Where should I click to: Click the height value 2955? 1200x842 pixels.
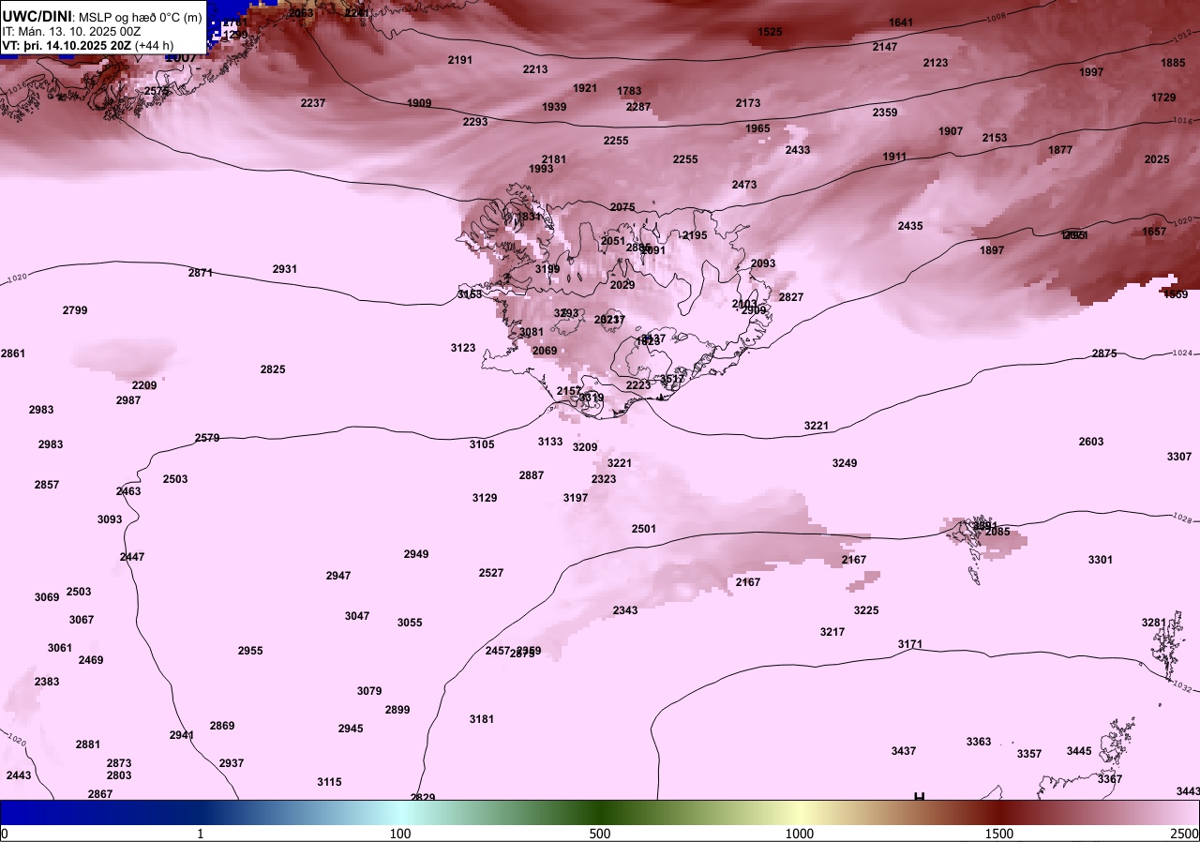click(x=250, y=651)
